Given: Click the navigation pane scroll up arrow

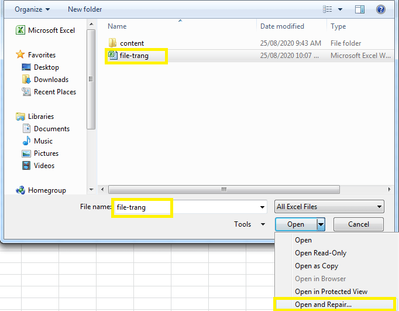Looking at the screenshot, I should click(91, 25).
